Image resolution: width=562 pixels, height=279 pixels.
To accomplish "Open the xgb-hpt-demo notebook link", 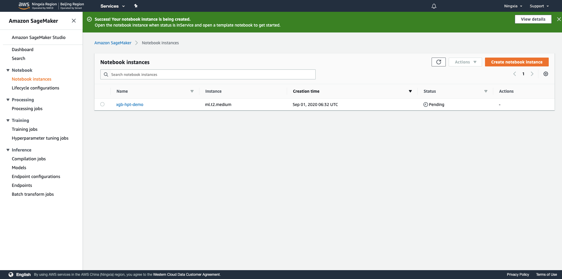I will 130,105.
